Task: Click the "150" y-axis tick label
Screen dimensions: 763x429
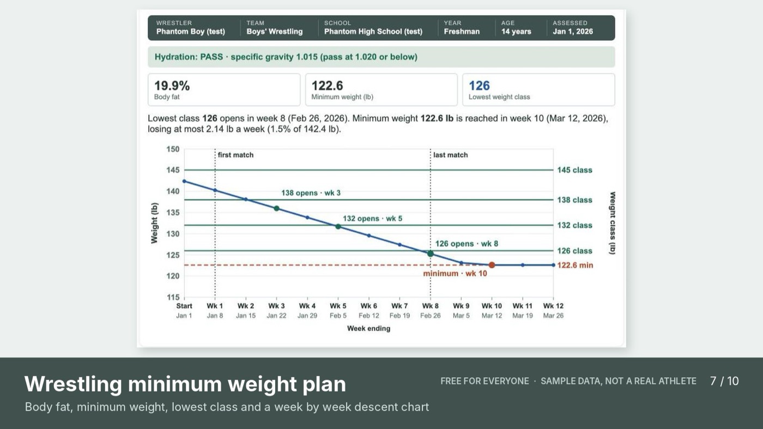Action: 173,149
